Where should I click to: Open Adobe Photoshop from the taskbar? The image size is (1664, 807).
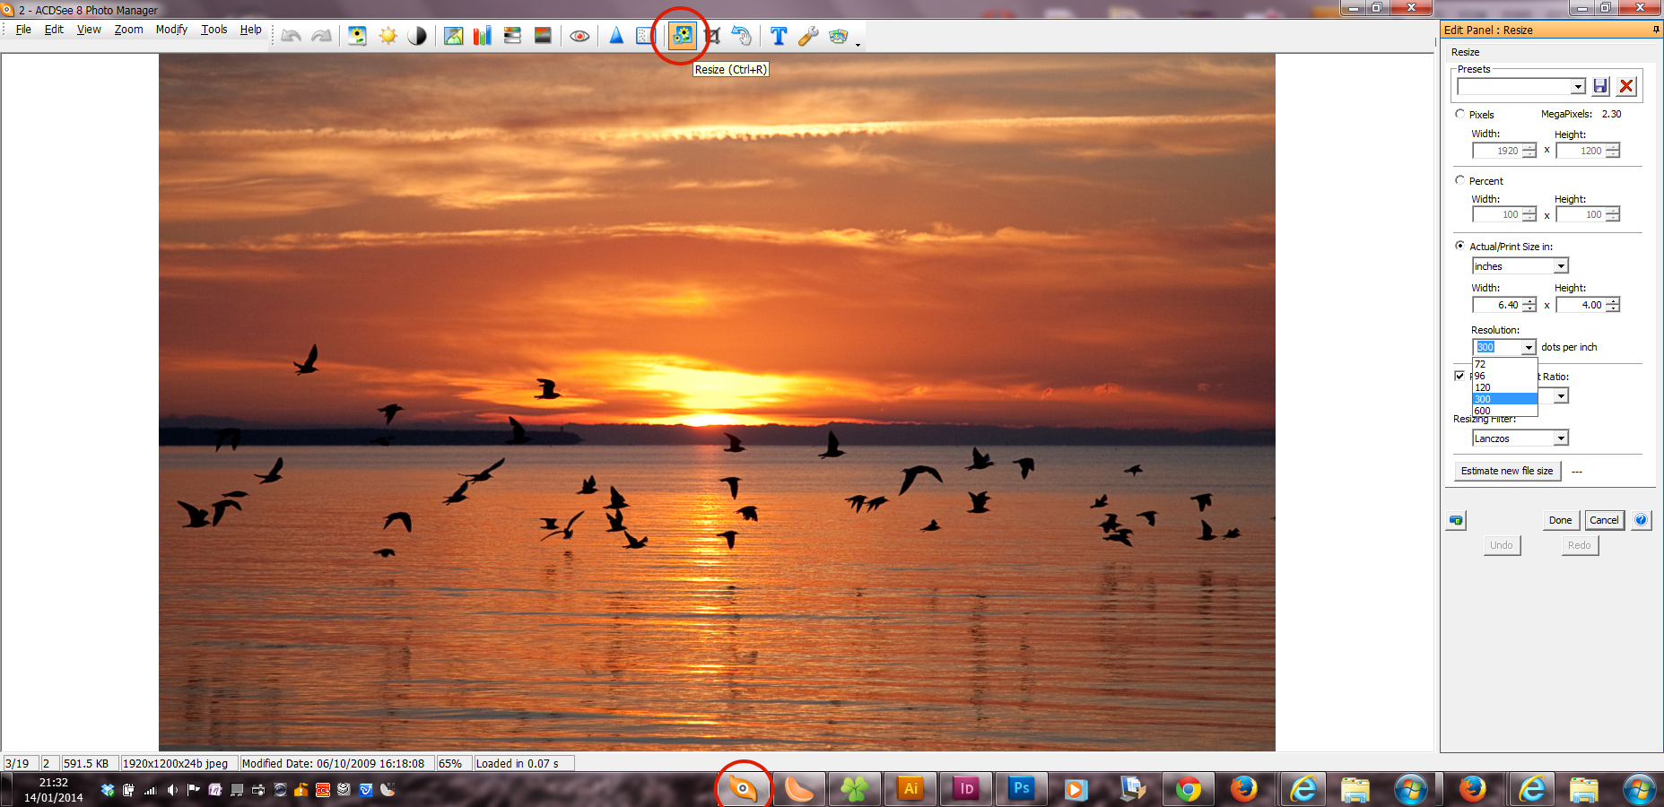tap(1021, 789)
